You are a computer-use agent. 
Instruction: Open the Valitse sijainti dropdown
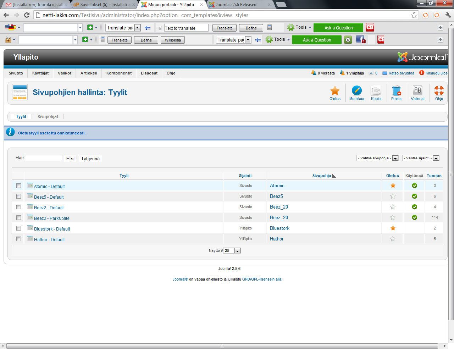pyautogui.click(x=421, y=158)
